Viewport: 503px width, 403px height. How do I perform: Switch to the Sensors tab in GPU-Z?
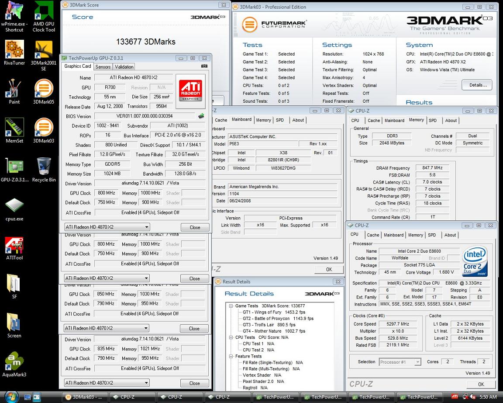tap(103, 67)
